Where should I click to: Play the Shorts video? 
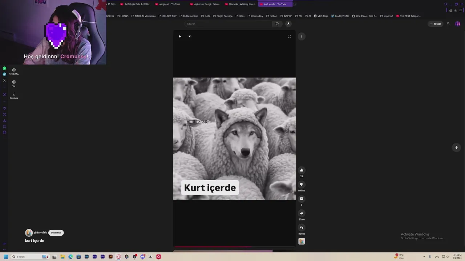pos(179,36)
